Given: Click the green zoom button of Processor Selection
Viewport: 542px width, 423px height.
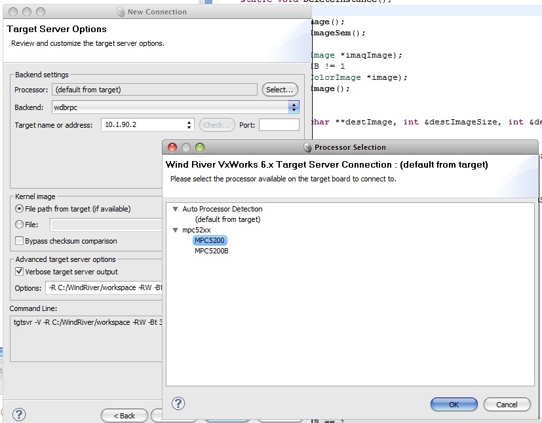Looking at the screenshot, I should 200,147.
